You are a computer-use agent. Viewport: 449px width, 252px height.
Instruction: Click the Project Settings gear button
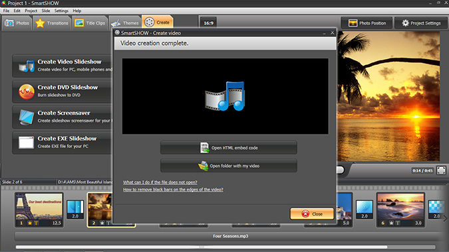point(422,23)
